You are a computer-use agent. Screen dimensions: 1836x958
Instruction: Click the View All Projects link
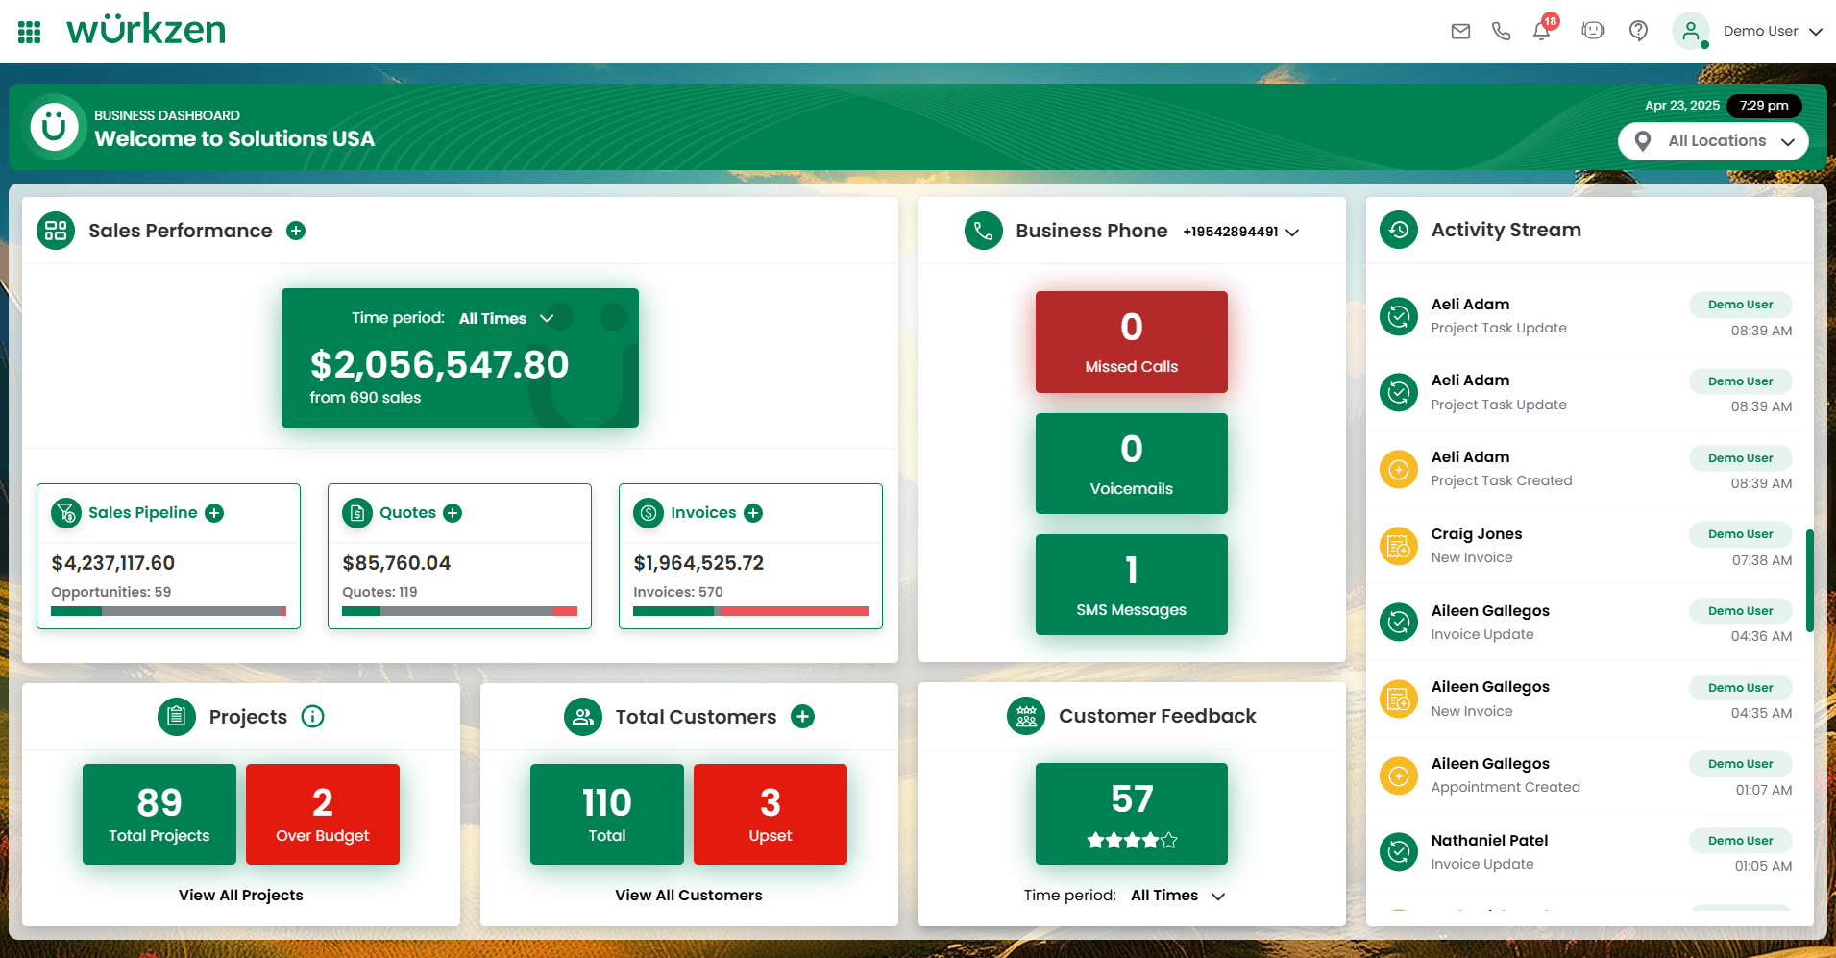(240, 896)
